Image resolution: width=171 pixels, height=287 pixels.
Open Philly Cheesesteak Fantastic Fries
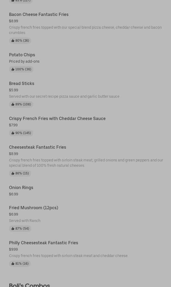click(44, 243)
